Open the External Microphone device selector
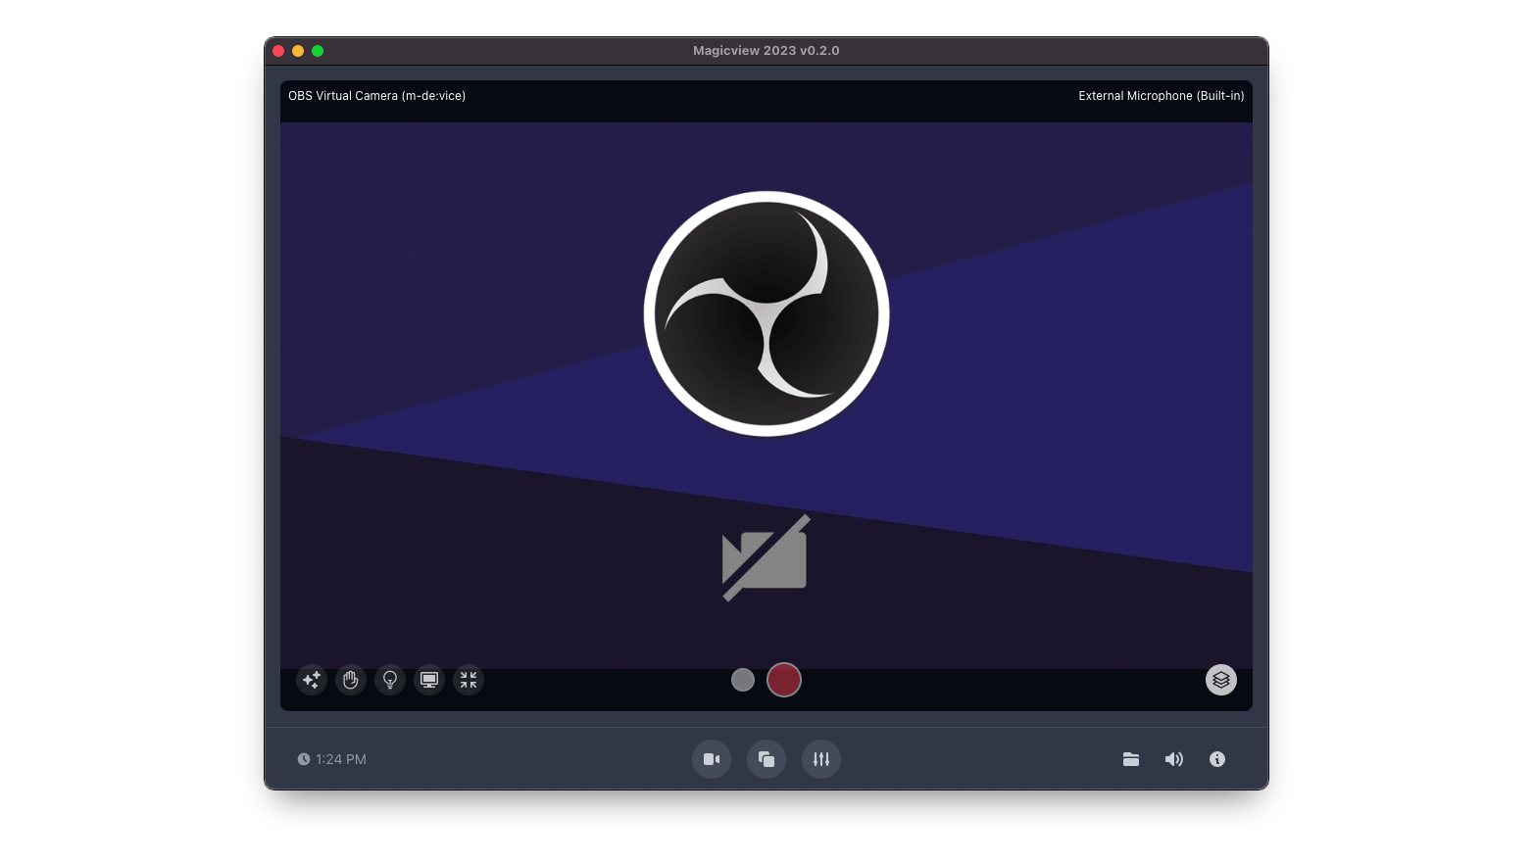This screenshot has height=862, width=1533. pos(1162,95)
